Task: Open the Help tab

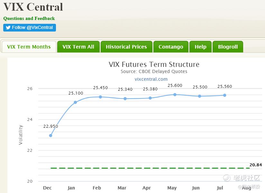Action: [200, 47]
